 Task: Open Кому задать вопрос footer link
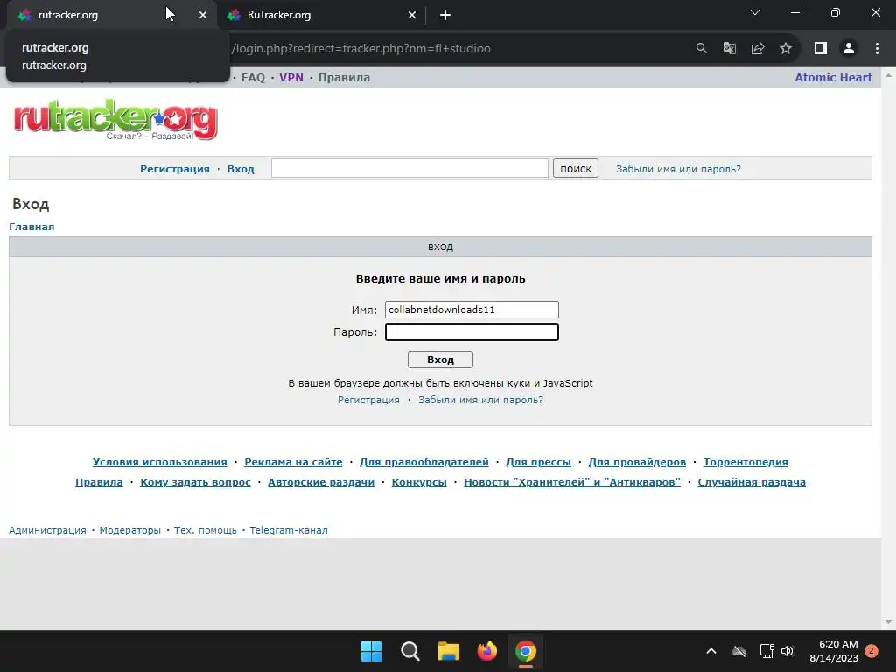(195, 482)
